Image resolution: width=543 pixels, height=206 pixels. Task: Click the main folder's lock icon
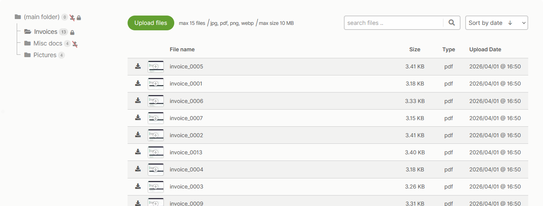tap(79, 17)
